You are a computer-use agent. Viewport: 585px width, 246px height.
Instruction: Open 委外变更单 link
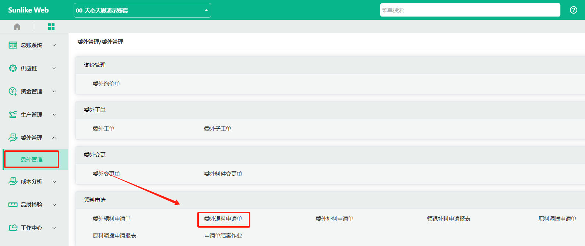point(106,174)
